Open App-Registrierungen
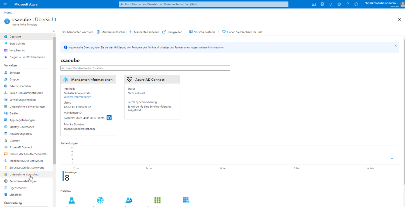This screenshot has width=405, height=207. coord(26,120)
